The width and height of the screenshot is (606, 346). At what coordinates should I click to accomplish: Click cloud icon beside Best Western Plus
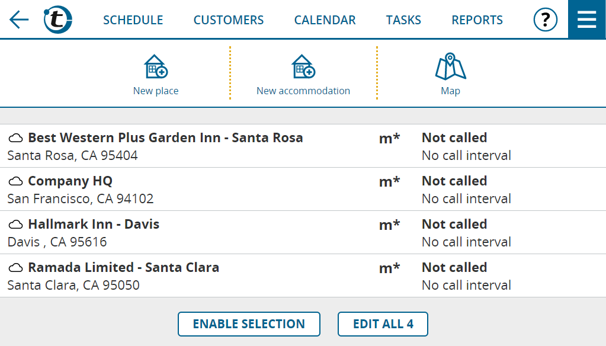coord(16,139)
